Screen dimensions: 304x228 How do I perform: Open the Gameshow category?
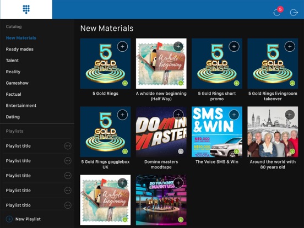(17, 83)
